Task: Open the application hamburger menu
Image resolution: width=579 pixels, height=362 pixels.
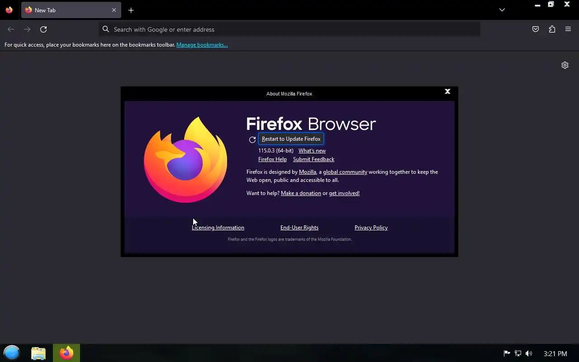Action: coord(568,29)
